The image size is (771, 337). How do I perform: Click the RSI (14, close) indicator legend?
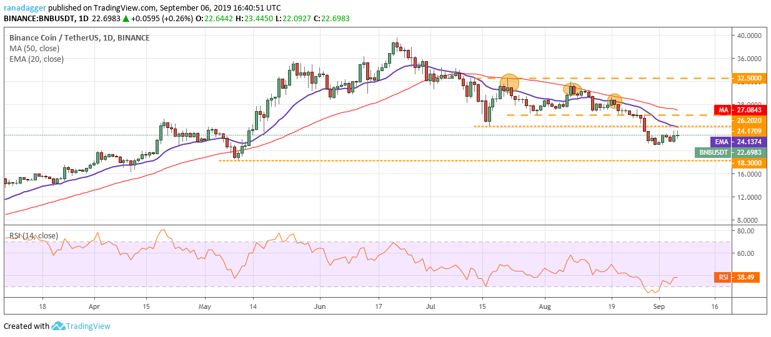click(x=33, y=236)
